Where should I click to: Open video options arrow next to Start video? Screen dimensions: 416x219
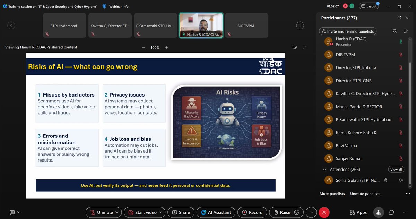click(161, 212)
